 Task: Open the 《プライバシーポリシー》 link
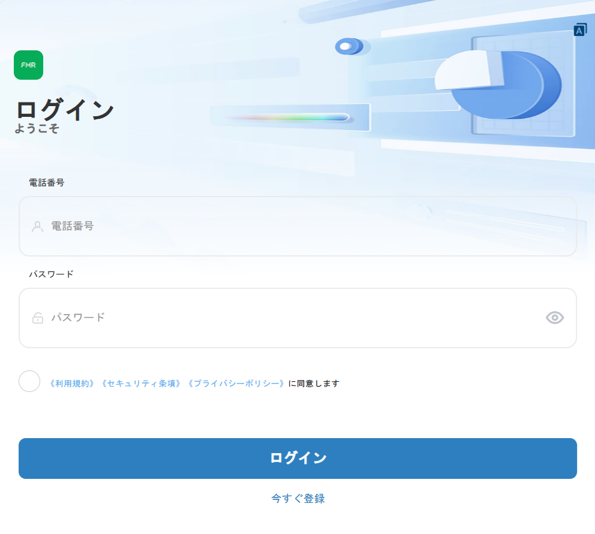tap(235, 384)
